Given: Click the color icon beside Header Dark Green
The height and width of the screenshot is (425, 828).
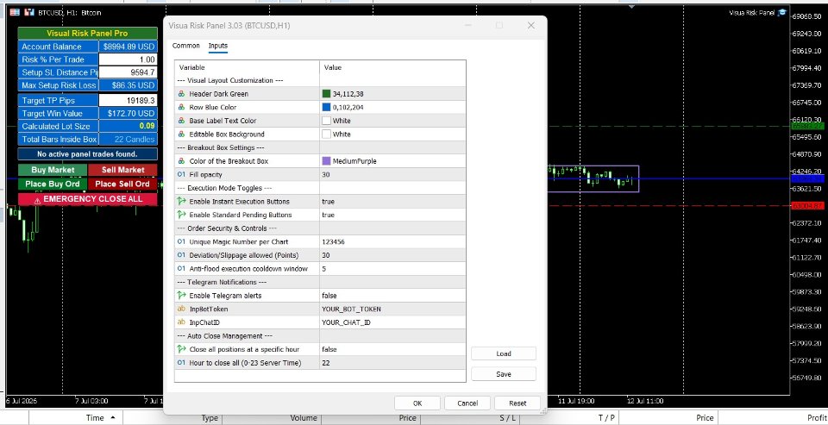Looking at the screenshot, I should (x=181, y=94).
